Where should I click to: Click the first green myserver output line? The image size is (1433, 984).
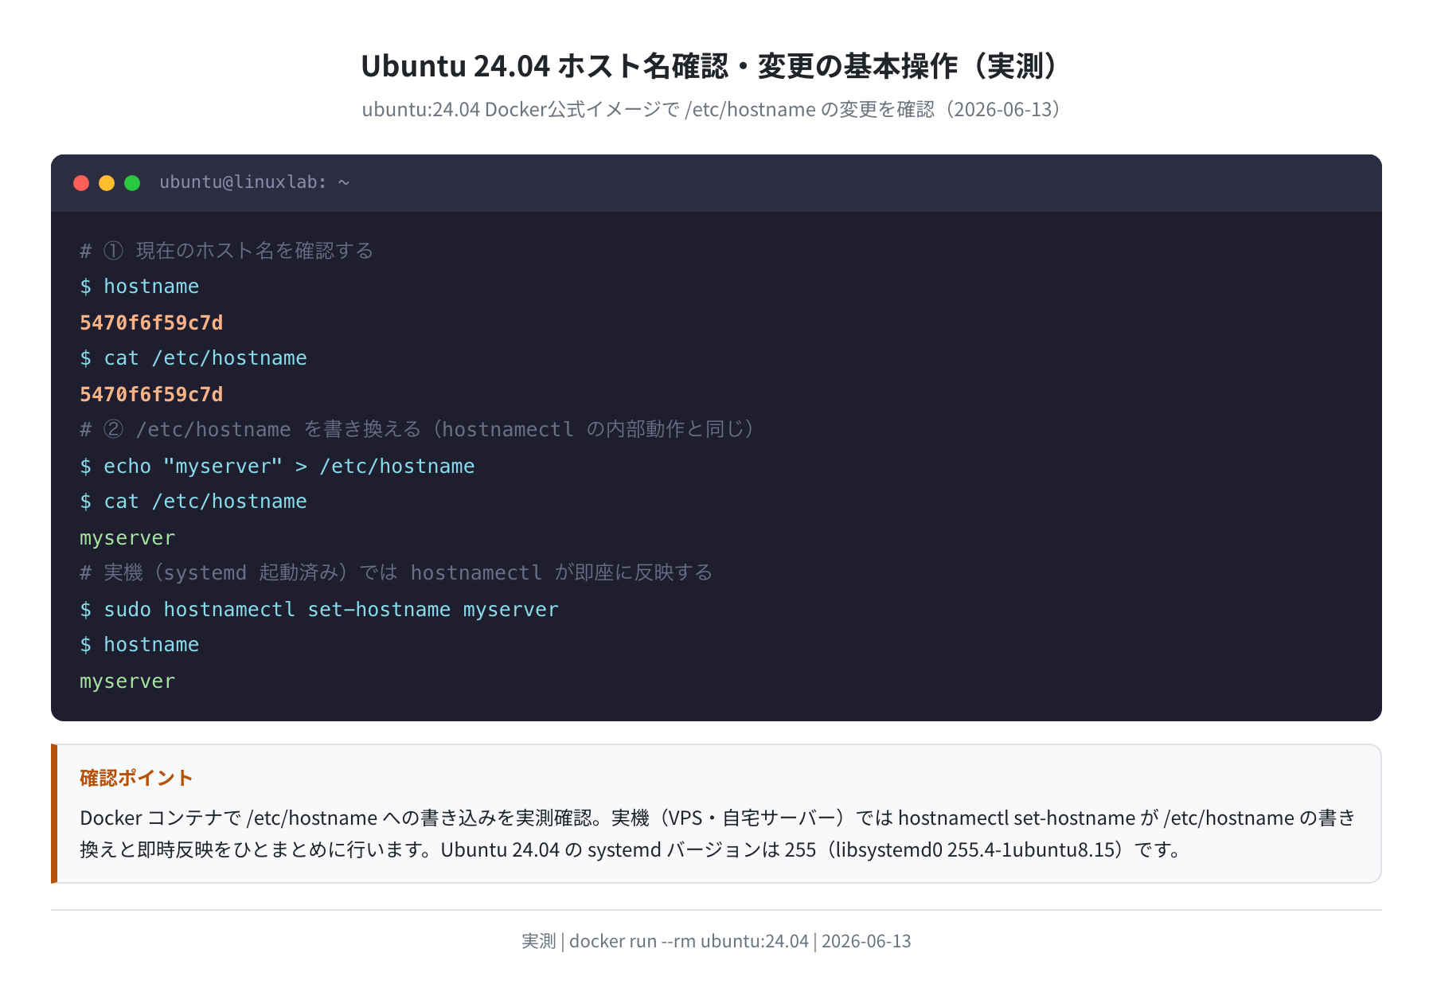tap(127, 538)
